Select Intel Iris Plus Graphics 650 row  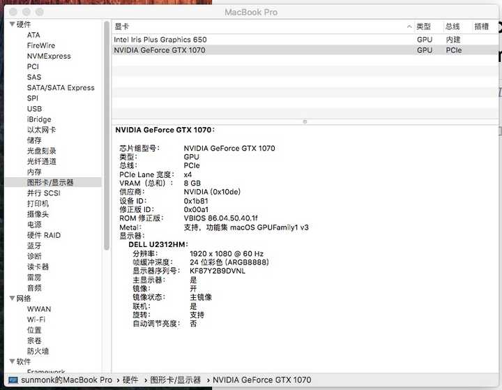(x=305, y=39)
